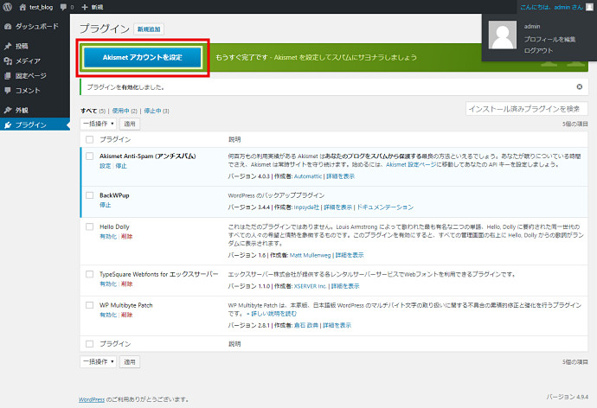Open the comments bubble icon in admin bar
This screenshot has width=597, height=408.
pos(63,6)
